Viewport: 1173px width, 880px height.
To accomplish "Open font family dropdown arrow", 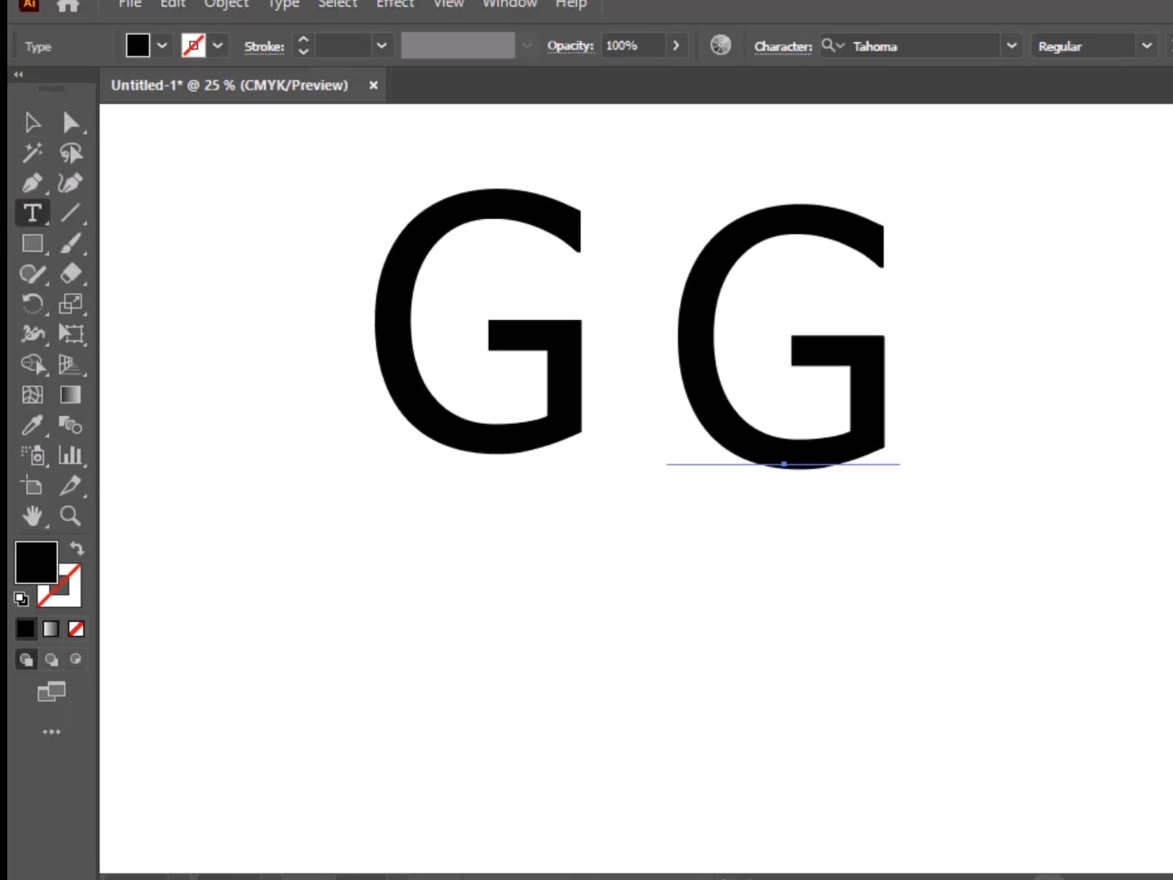I will (1012, 46).
